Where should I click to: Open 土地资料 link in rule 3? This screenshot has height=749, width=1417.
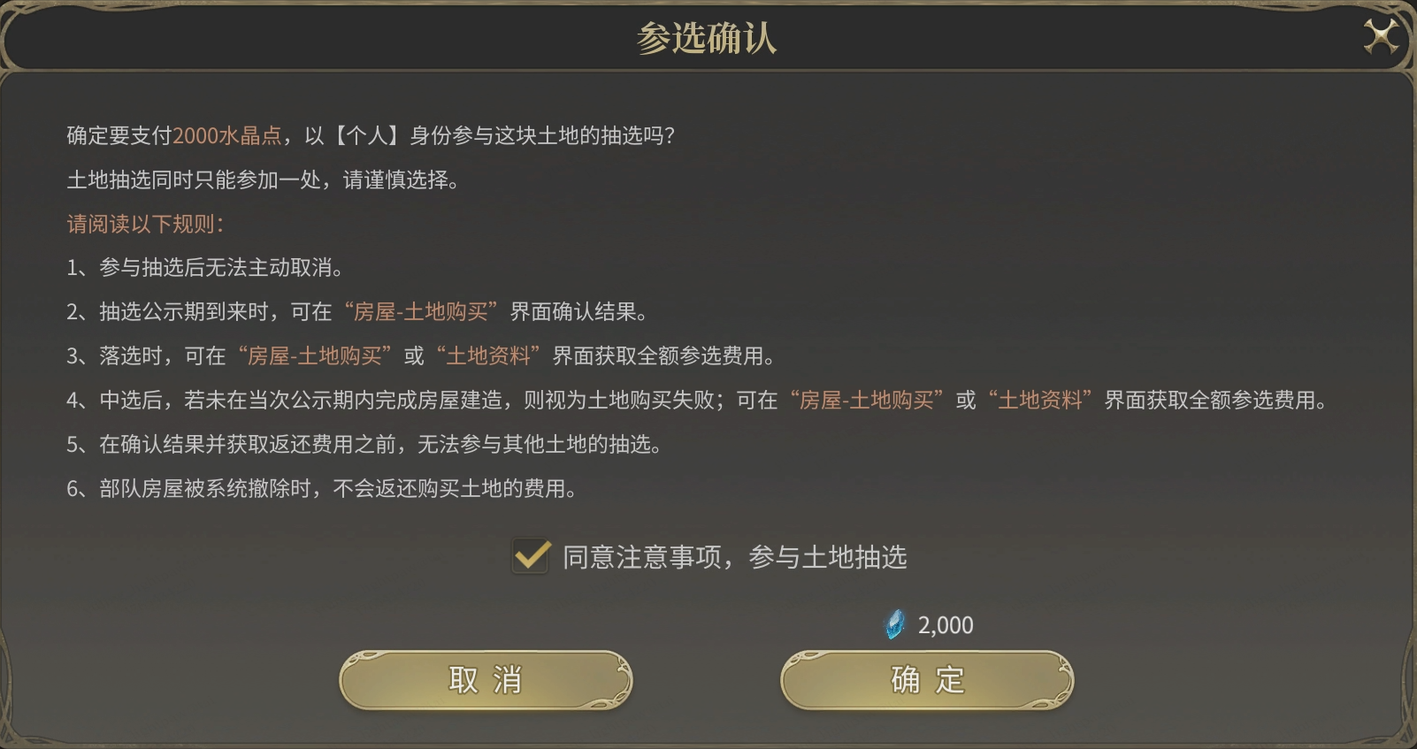[488, 356]
